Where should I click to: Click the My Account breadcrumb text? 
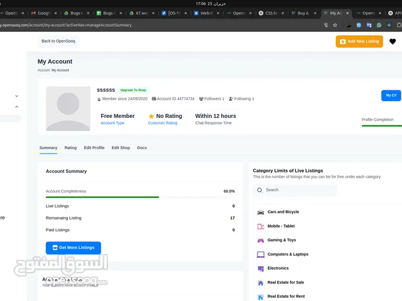click(60, 70)
